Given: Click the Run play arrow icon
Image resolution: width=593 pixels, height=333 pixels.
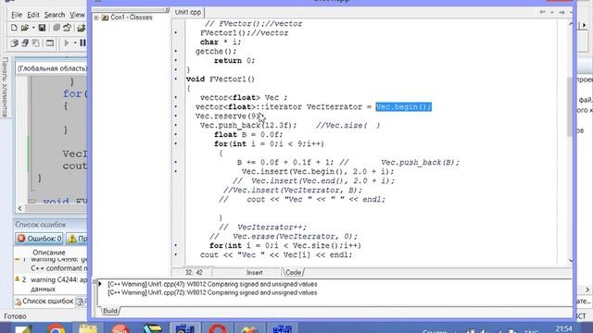Looking at the screenshot, I should pyautogui.click(x=67, y=43).
